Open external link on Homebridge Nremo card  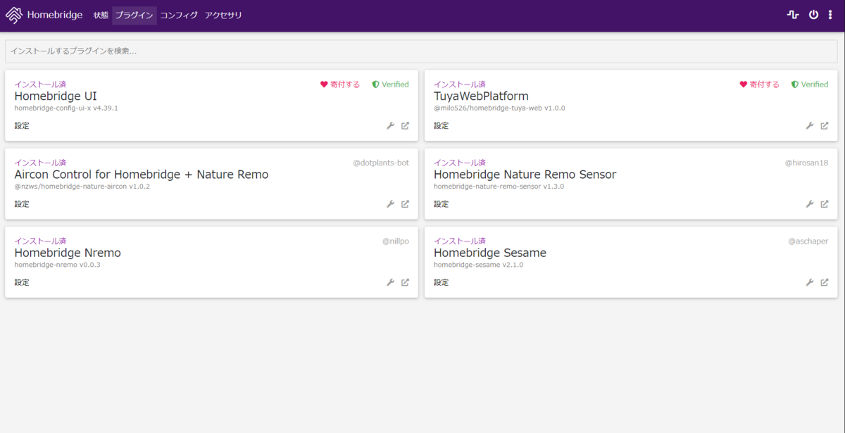[405, 282]
